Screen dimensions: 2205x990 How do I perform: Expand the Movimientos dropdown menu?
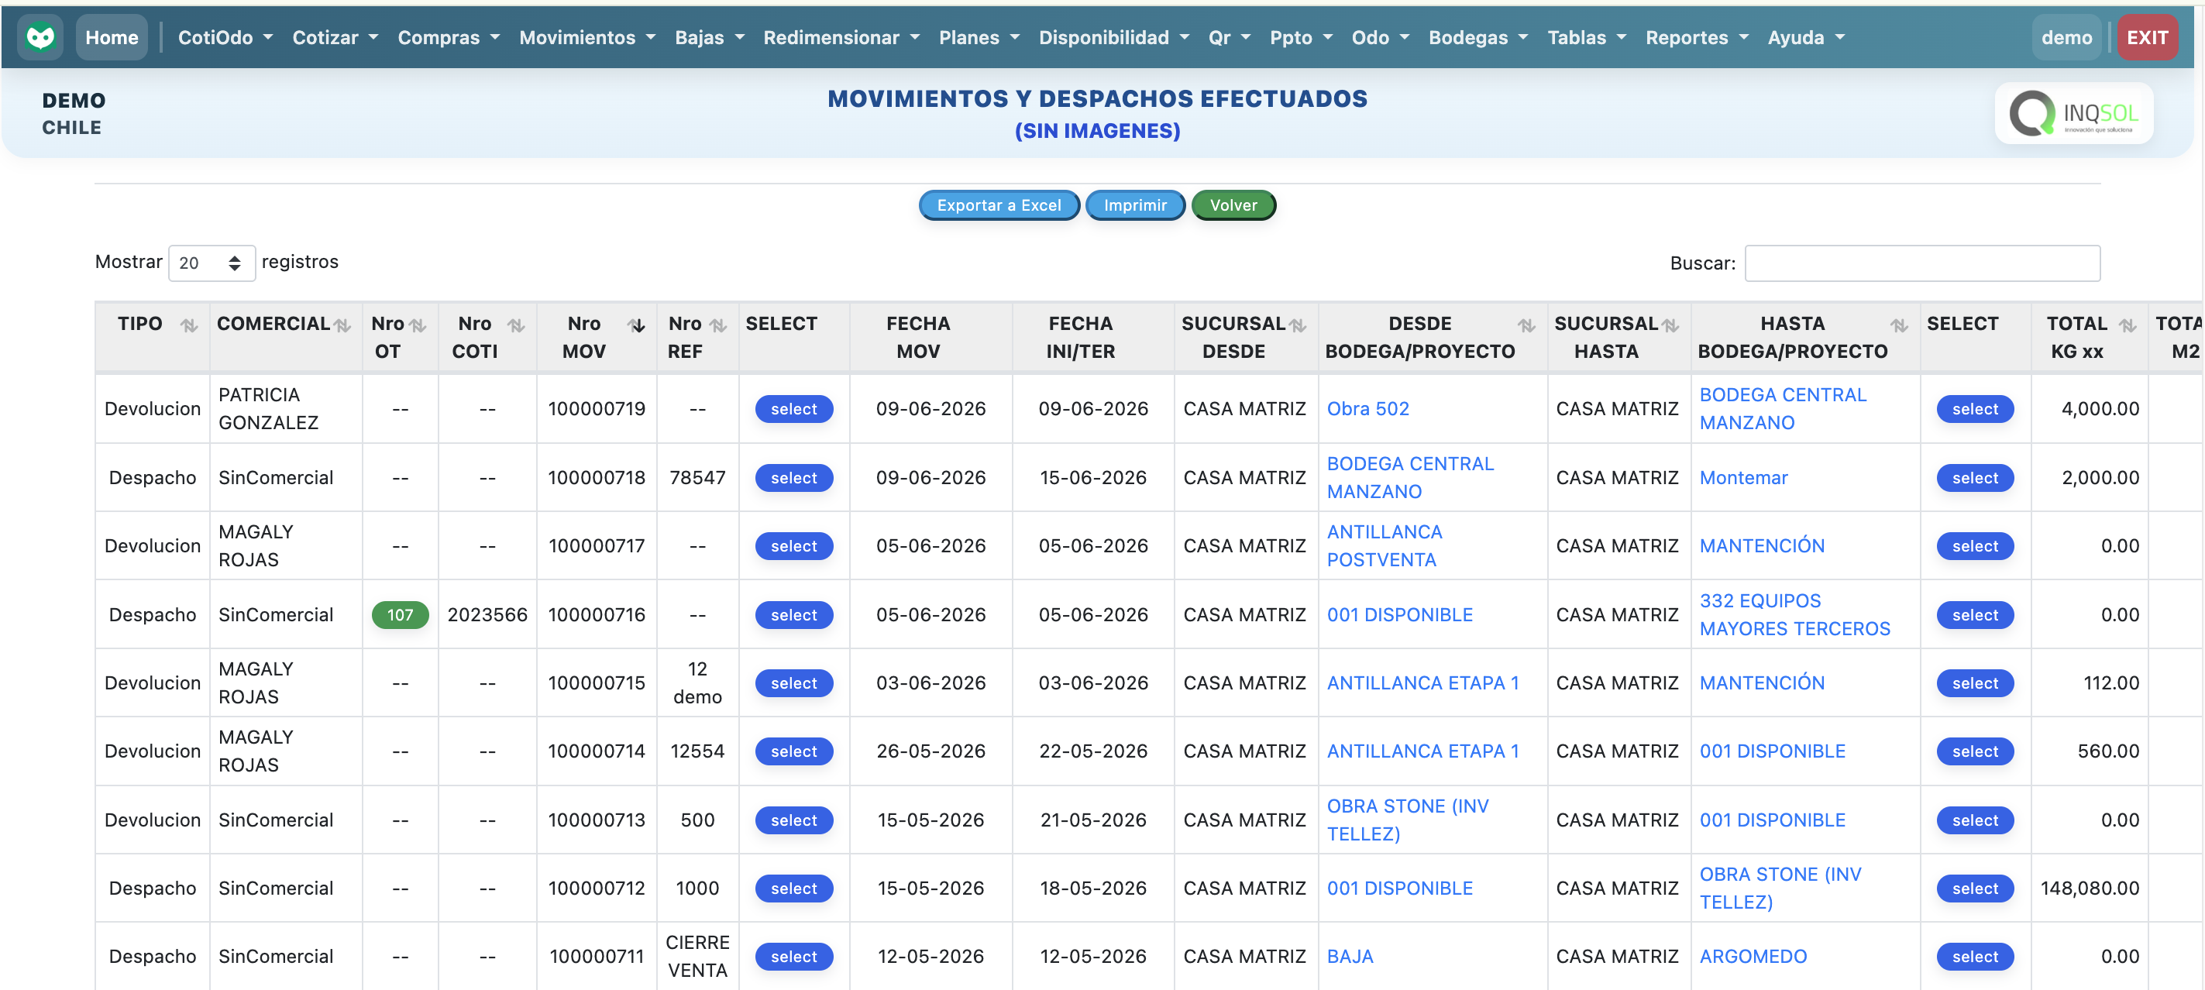(587, 38)
